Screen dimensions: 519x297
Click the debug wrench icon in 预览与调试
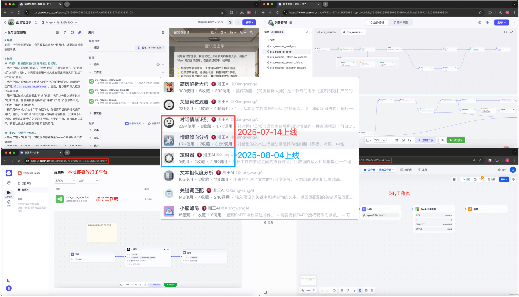(x=251, y=32)
